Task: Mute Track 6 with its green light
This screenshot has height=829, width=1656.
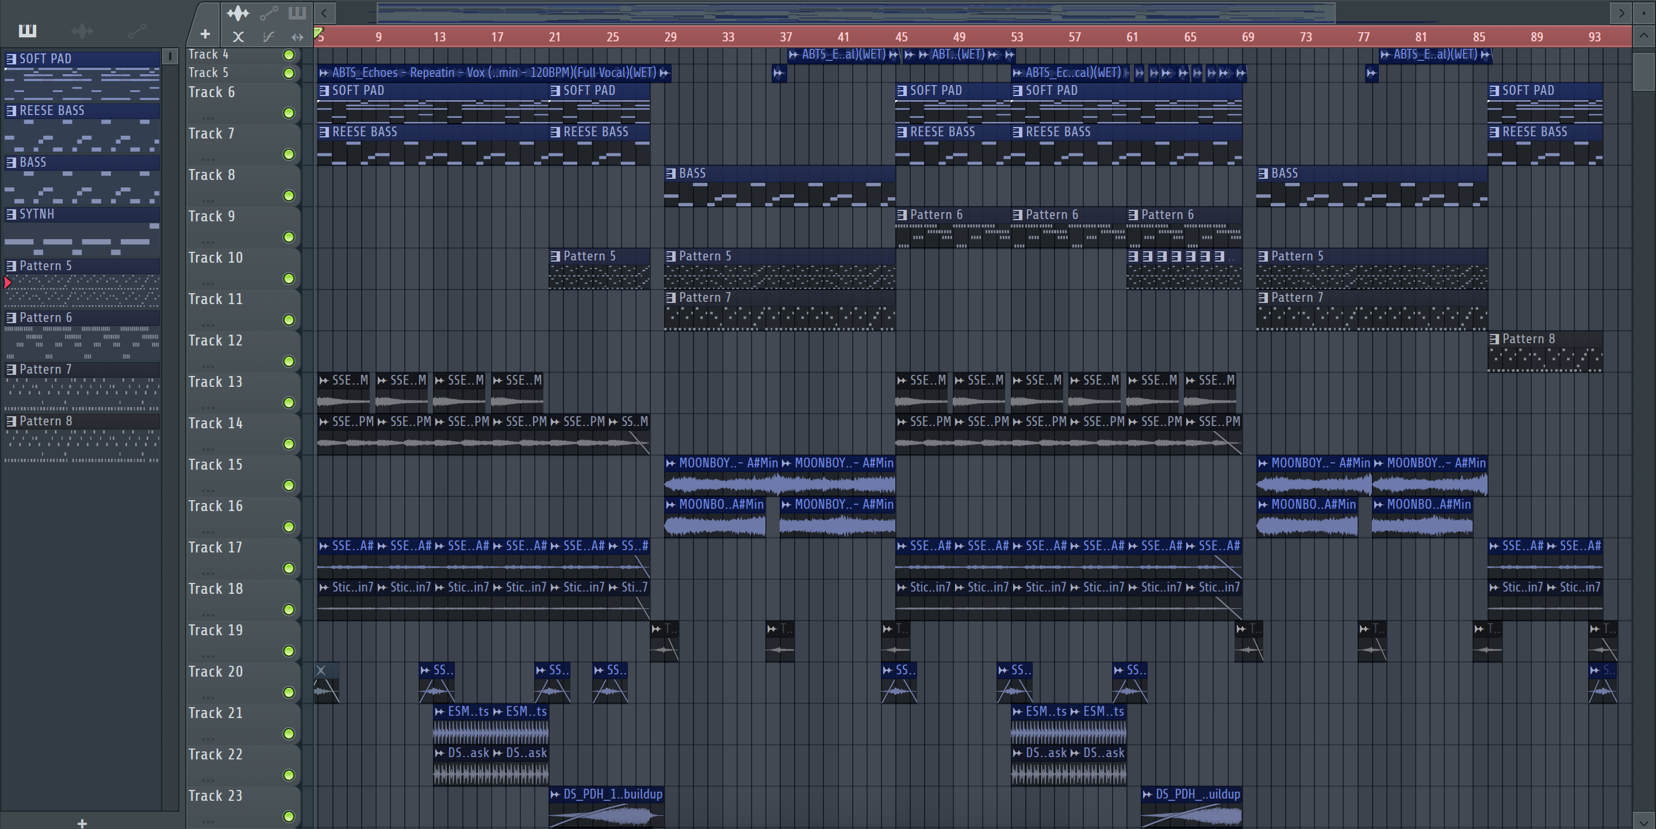Action: (289, 113)
